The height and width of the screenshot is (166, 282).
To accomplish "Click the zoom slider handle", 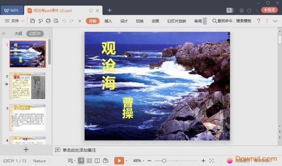I will click(x=164, y=161).
